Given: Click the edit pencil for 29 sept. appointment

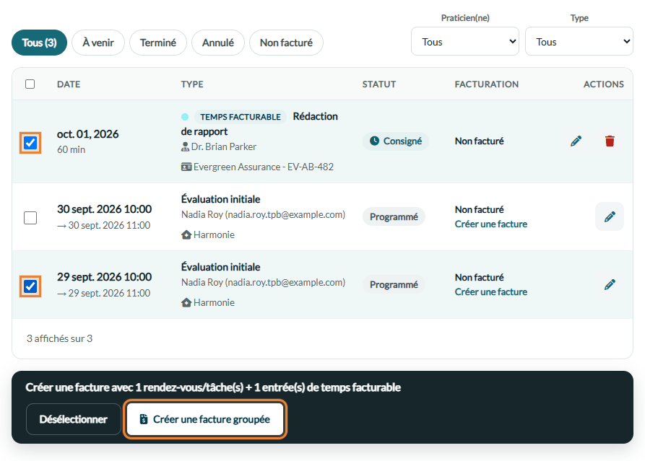Looking at the screenshot, I should 610,284.
